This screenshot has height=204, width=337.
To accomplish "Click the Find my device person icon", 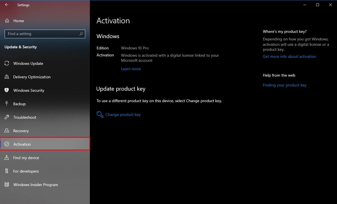I will coord(7,158).
